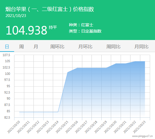Click the 2021/10/18 axis date label
Screen dimensions: 155x139
click(x=91, y=127)
